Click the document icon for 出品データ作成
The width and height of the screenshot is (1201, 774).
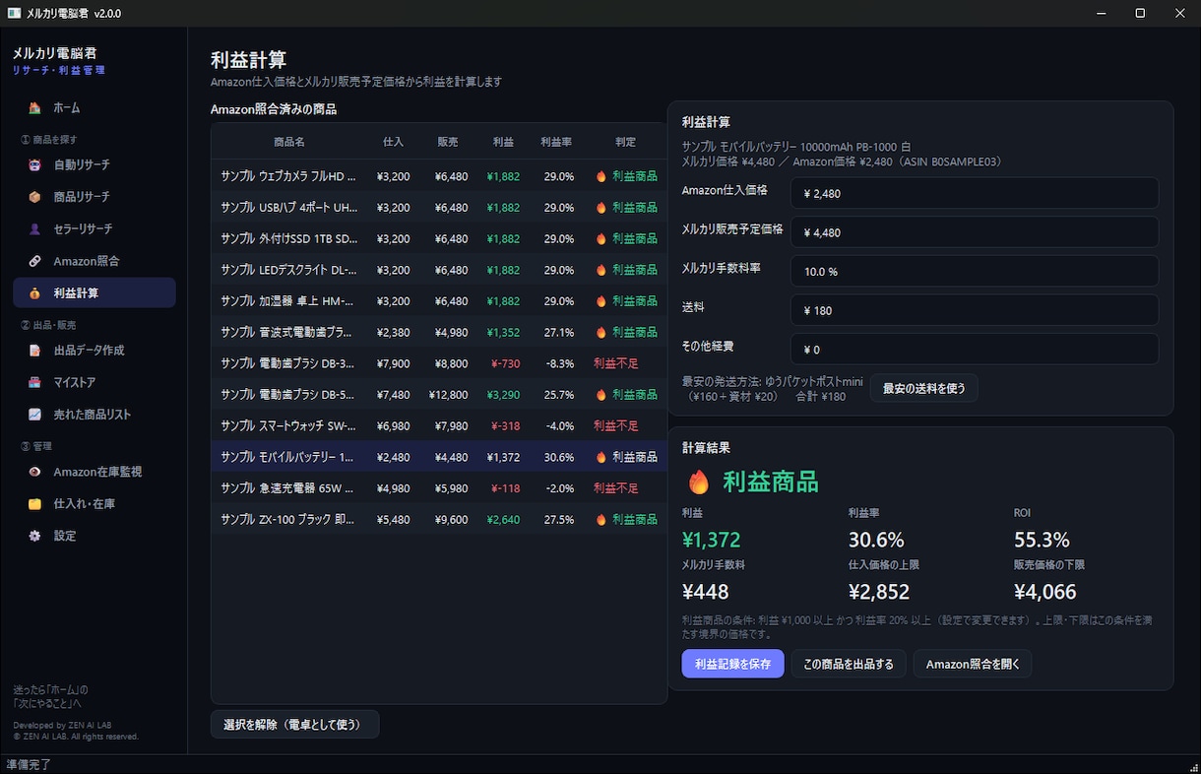click(34, 351)
